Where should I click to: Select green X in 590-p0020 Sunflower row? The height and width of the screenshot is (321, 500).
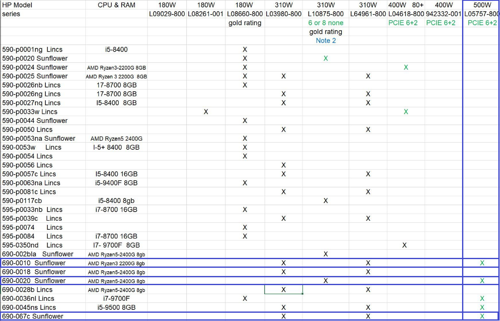tap(325, 58)
